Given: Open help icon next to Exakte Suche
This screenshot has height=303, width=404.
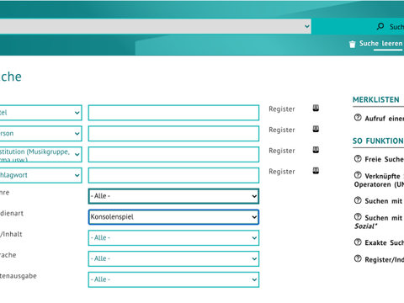Looking at the screenshot, I should [x=358, y=242].
